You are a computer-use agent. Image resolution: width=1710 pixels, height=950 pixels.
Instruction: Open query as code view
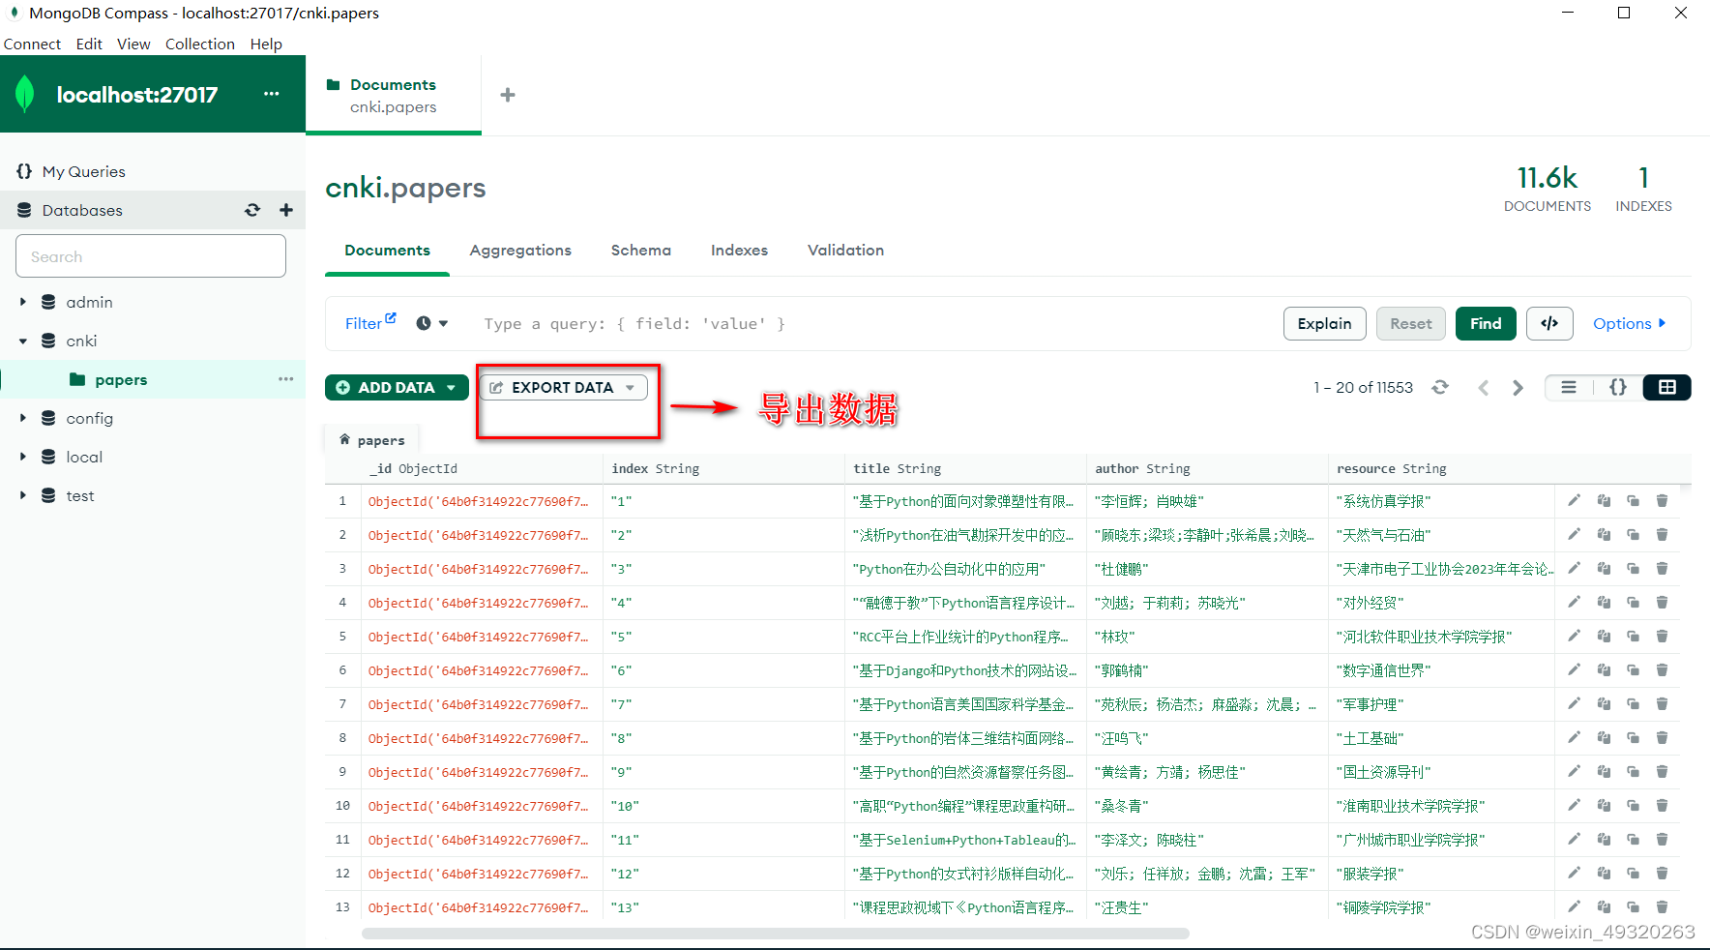[x=1548, y=323]
